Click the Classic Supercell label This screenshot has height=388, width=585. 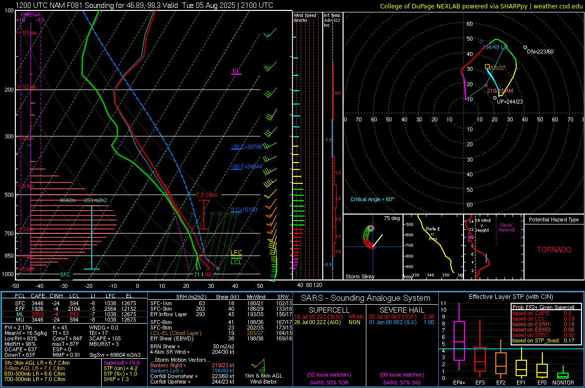pyautogui.click(x=506, y=227)
